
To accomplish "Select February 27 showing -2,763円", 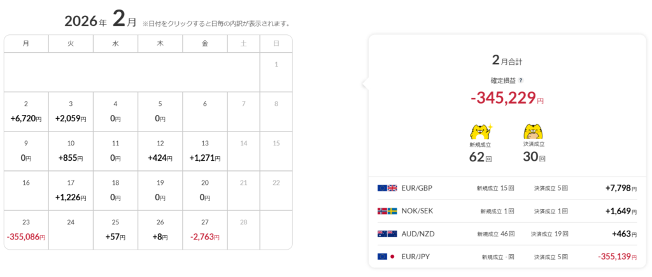I will [x=205, y=230].
